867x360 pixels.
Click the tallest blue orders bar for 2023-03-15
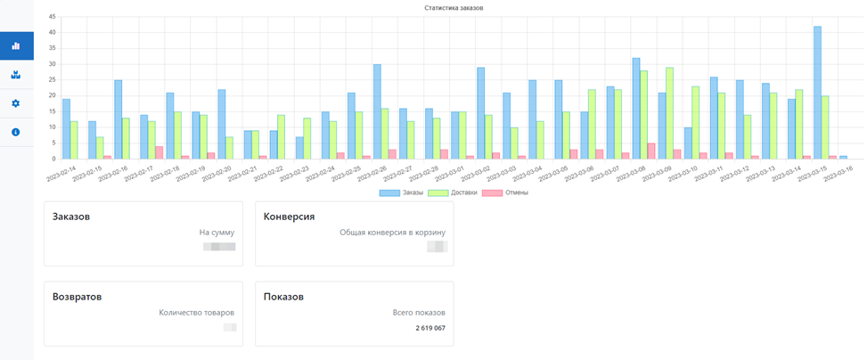coord(817,93)
